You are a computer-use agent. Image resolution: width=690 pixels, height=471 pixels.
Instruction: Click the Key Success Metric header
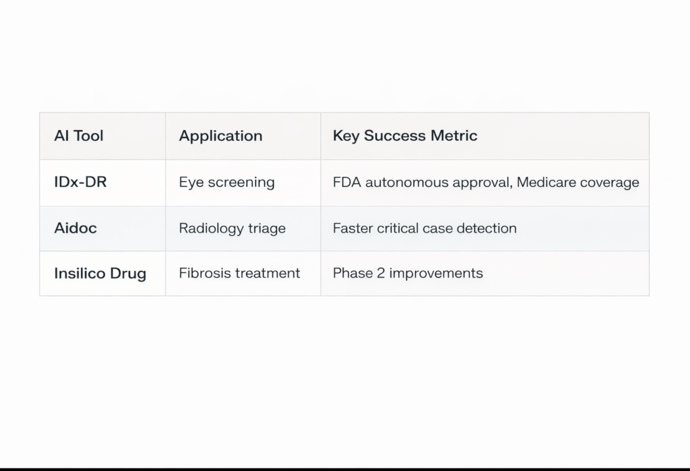404,136
